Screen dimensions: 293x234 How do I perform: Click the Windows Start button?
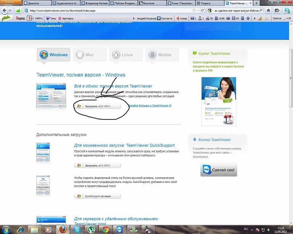pos(6,229)
